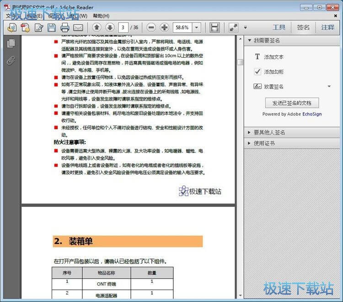This screenshot has height=302, width=343.
Task: Click the edit document pencil icon
Action: point(39,27)
